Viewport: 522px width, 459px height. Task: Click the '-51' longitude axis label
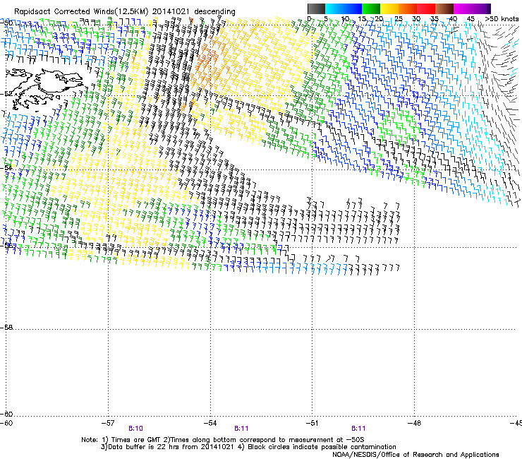point(312,423)
